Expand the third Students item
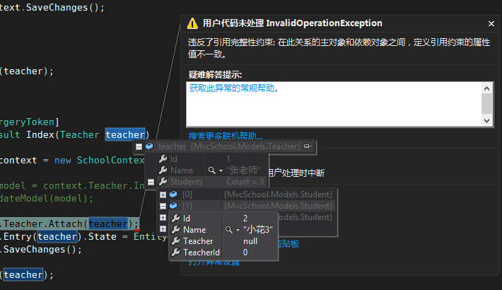502x290 pixels. (163, 218)
